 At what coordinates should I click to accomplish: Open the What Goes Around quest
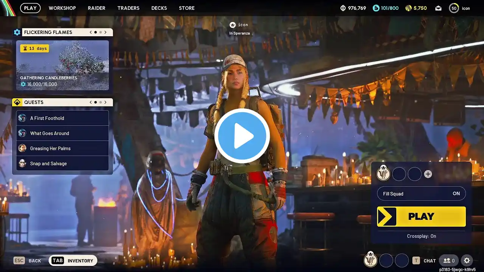(x=62, y=133)
